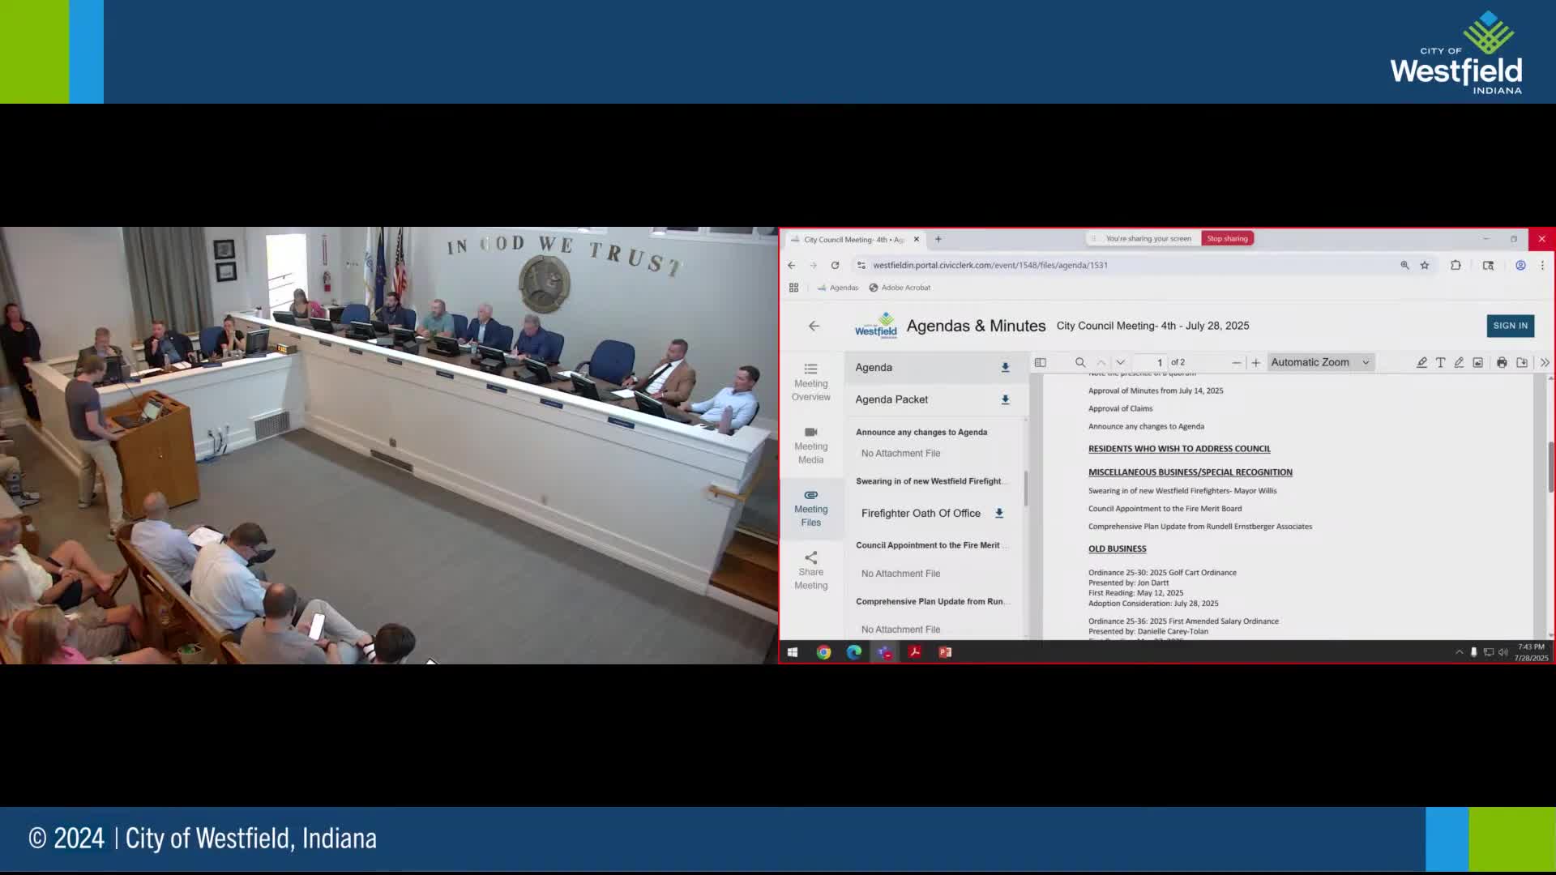
Task: Print the agenda PDF
Action: [1502, 362]
